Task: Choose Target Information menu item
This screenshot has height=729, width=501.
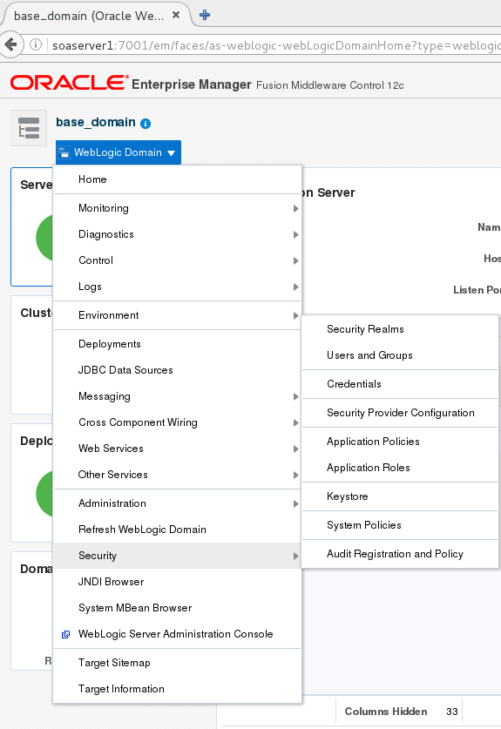Action: pyautogui.click(x=177, y=689)
